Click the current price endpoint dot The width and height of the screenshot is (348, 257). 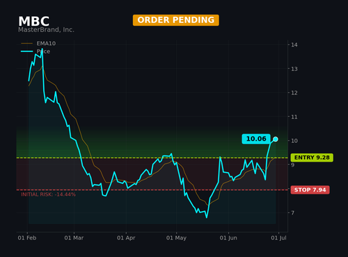pyautogui.click(x=276, y=139)
